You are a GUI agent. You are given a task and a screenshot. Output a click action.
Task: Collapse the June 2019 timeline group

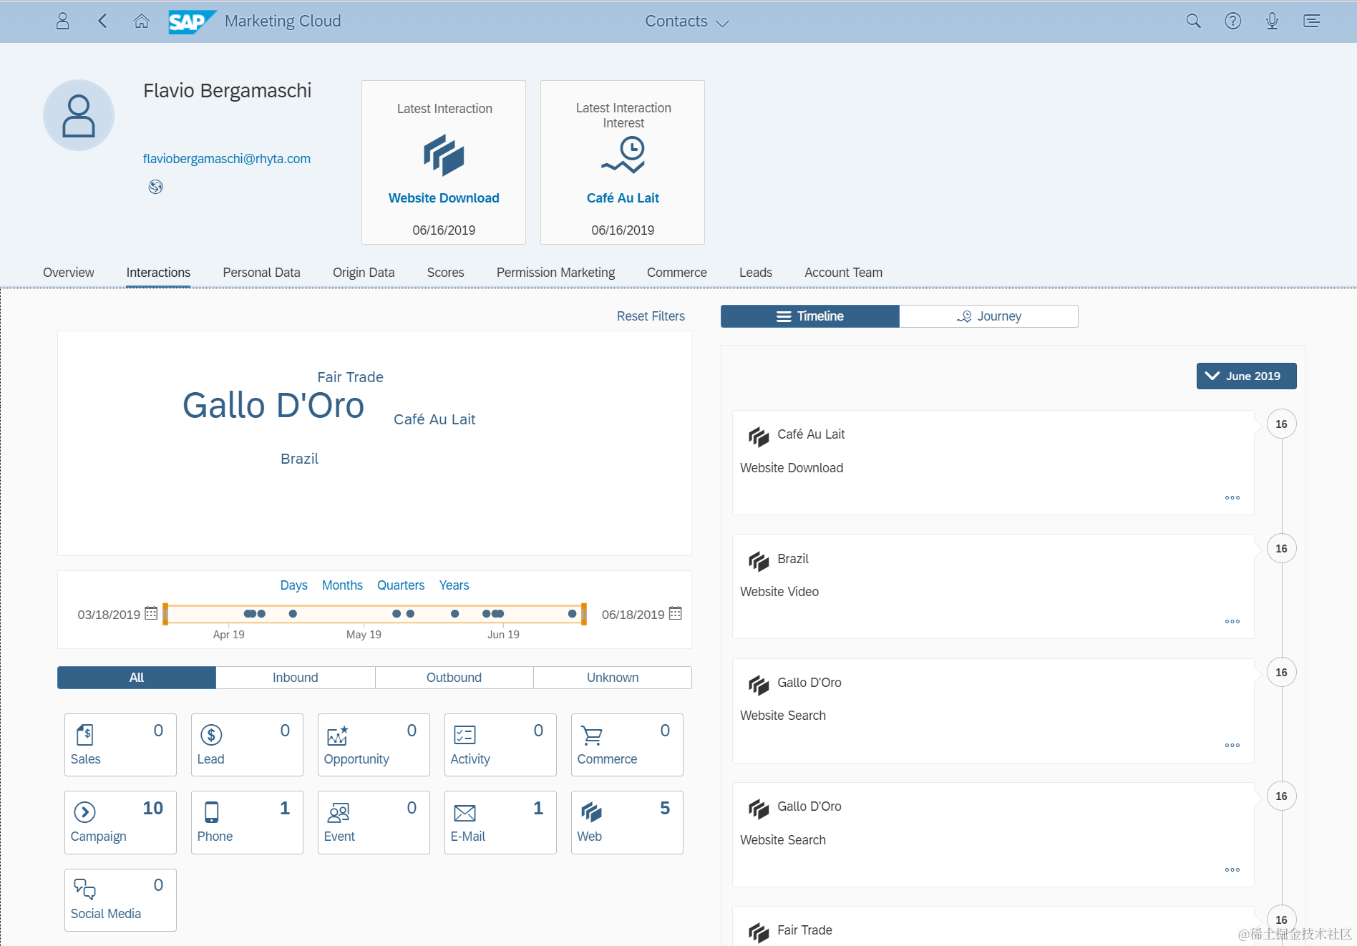coord(1246,376)
